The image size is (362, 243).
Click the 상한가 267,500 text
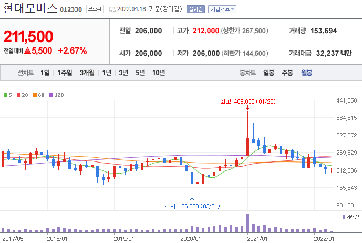click(x=244, y=31)
